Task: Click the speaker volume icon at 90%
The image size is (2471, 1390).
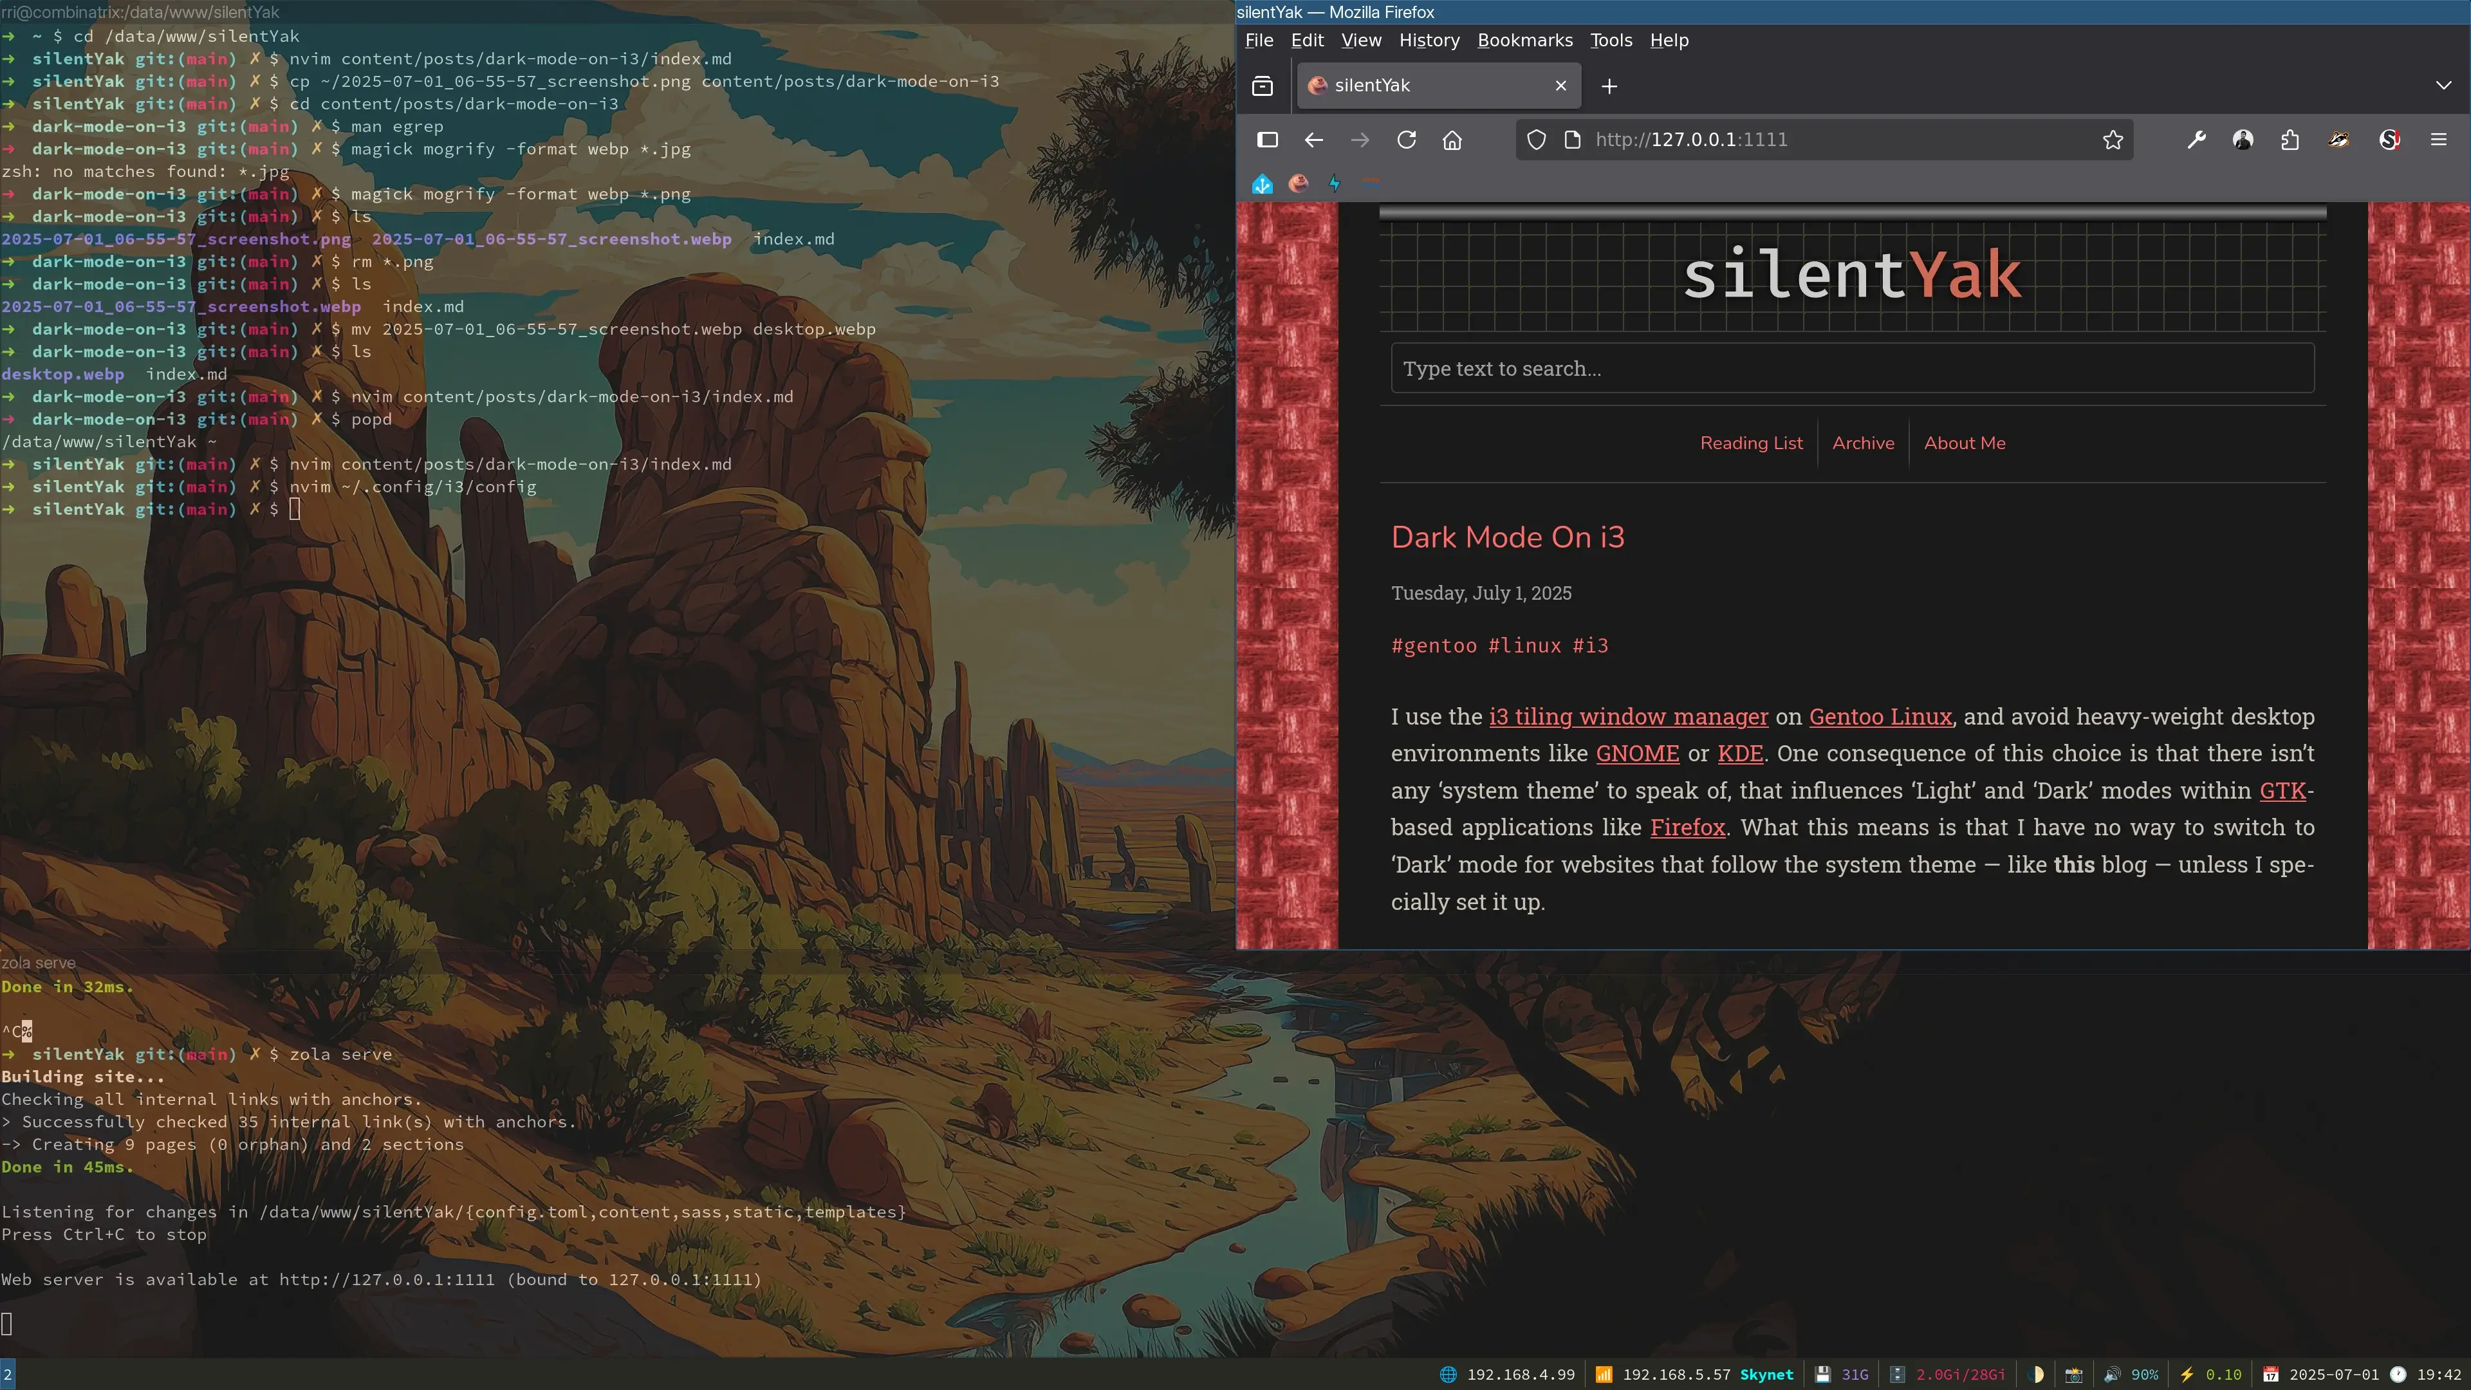Action: coord(2111,1375)
